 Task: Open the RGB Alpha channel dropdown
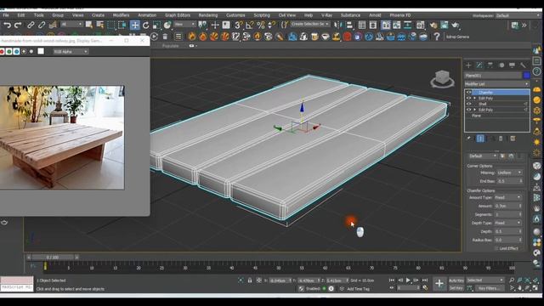(x=71, y=51)
